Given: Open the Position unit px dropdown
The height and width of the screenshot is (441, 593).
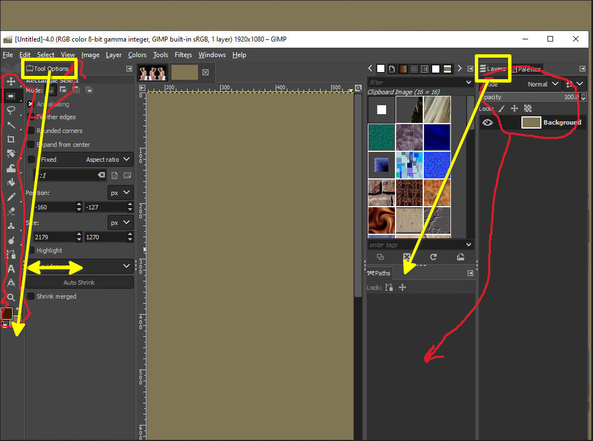Looking at the screenshot, I should 120,193.
